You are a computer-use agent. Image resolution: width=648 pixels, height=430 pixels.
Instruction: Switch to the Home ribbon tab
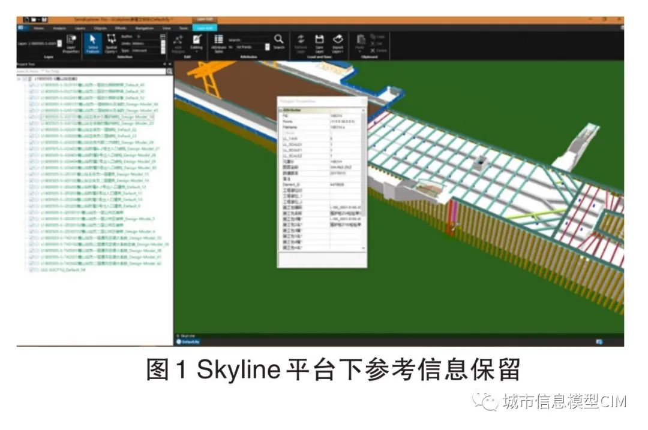(x=40, y=28)
